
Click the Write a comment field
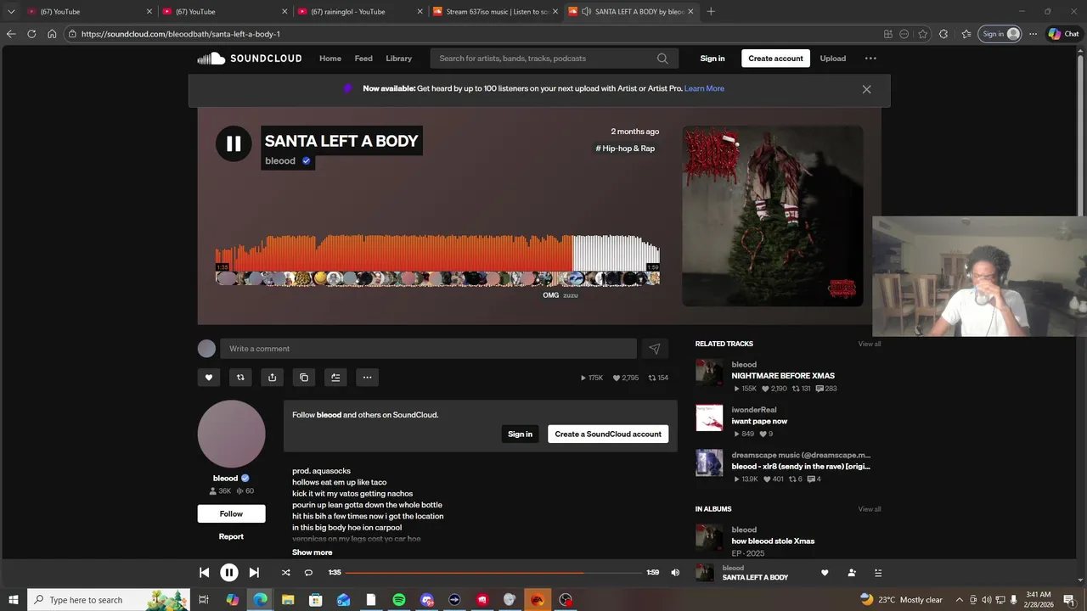point(428,349)
